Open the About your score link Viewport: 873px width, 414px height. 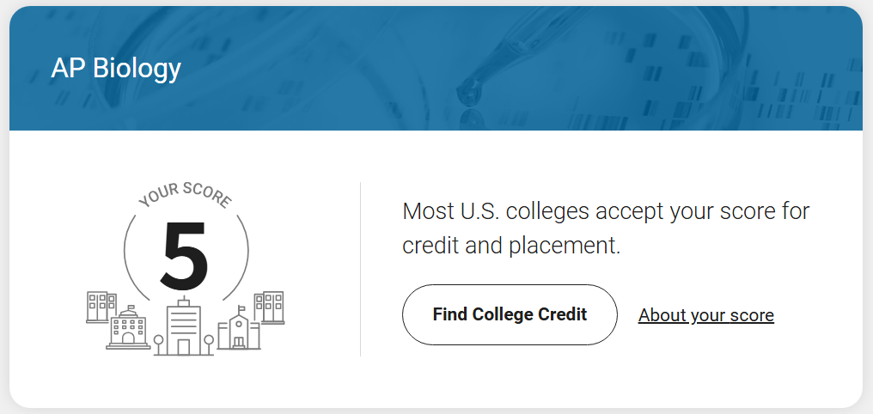(x=706, y=315)
